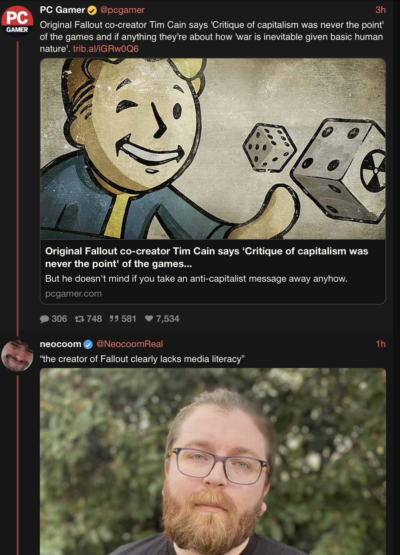Viewport: 400px width, 555px height.
Task: Click the quote marks icon
Action: [114, 319]
